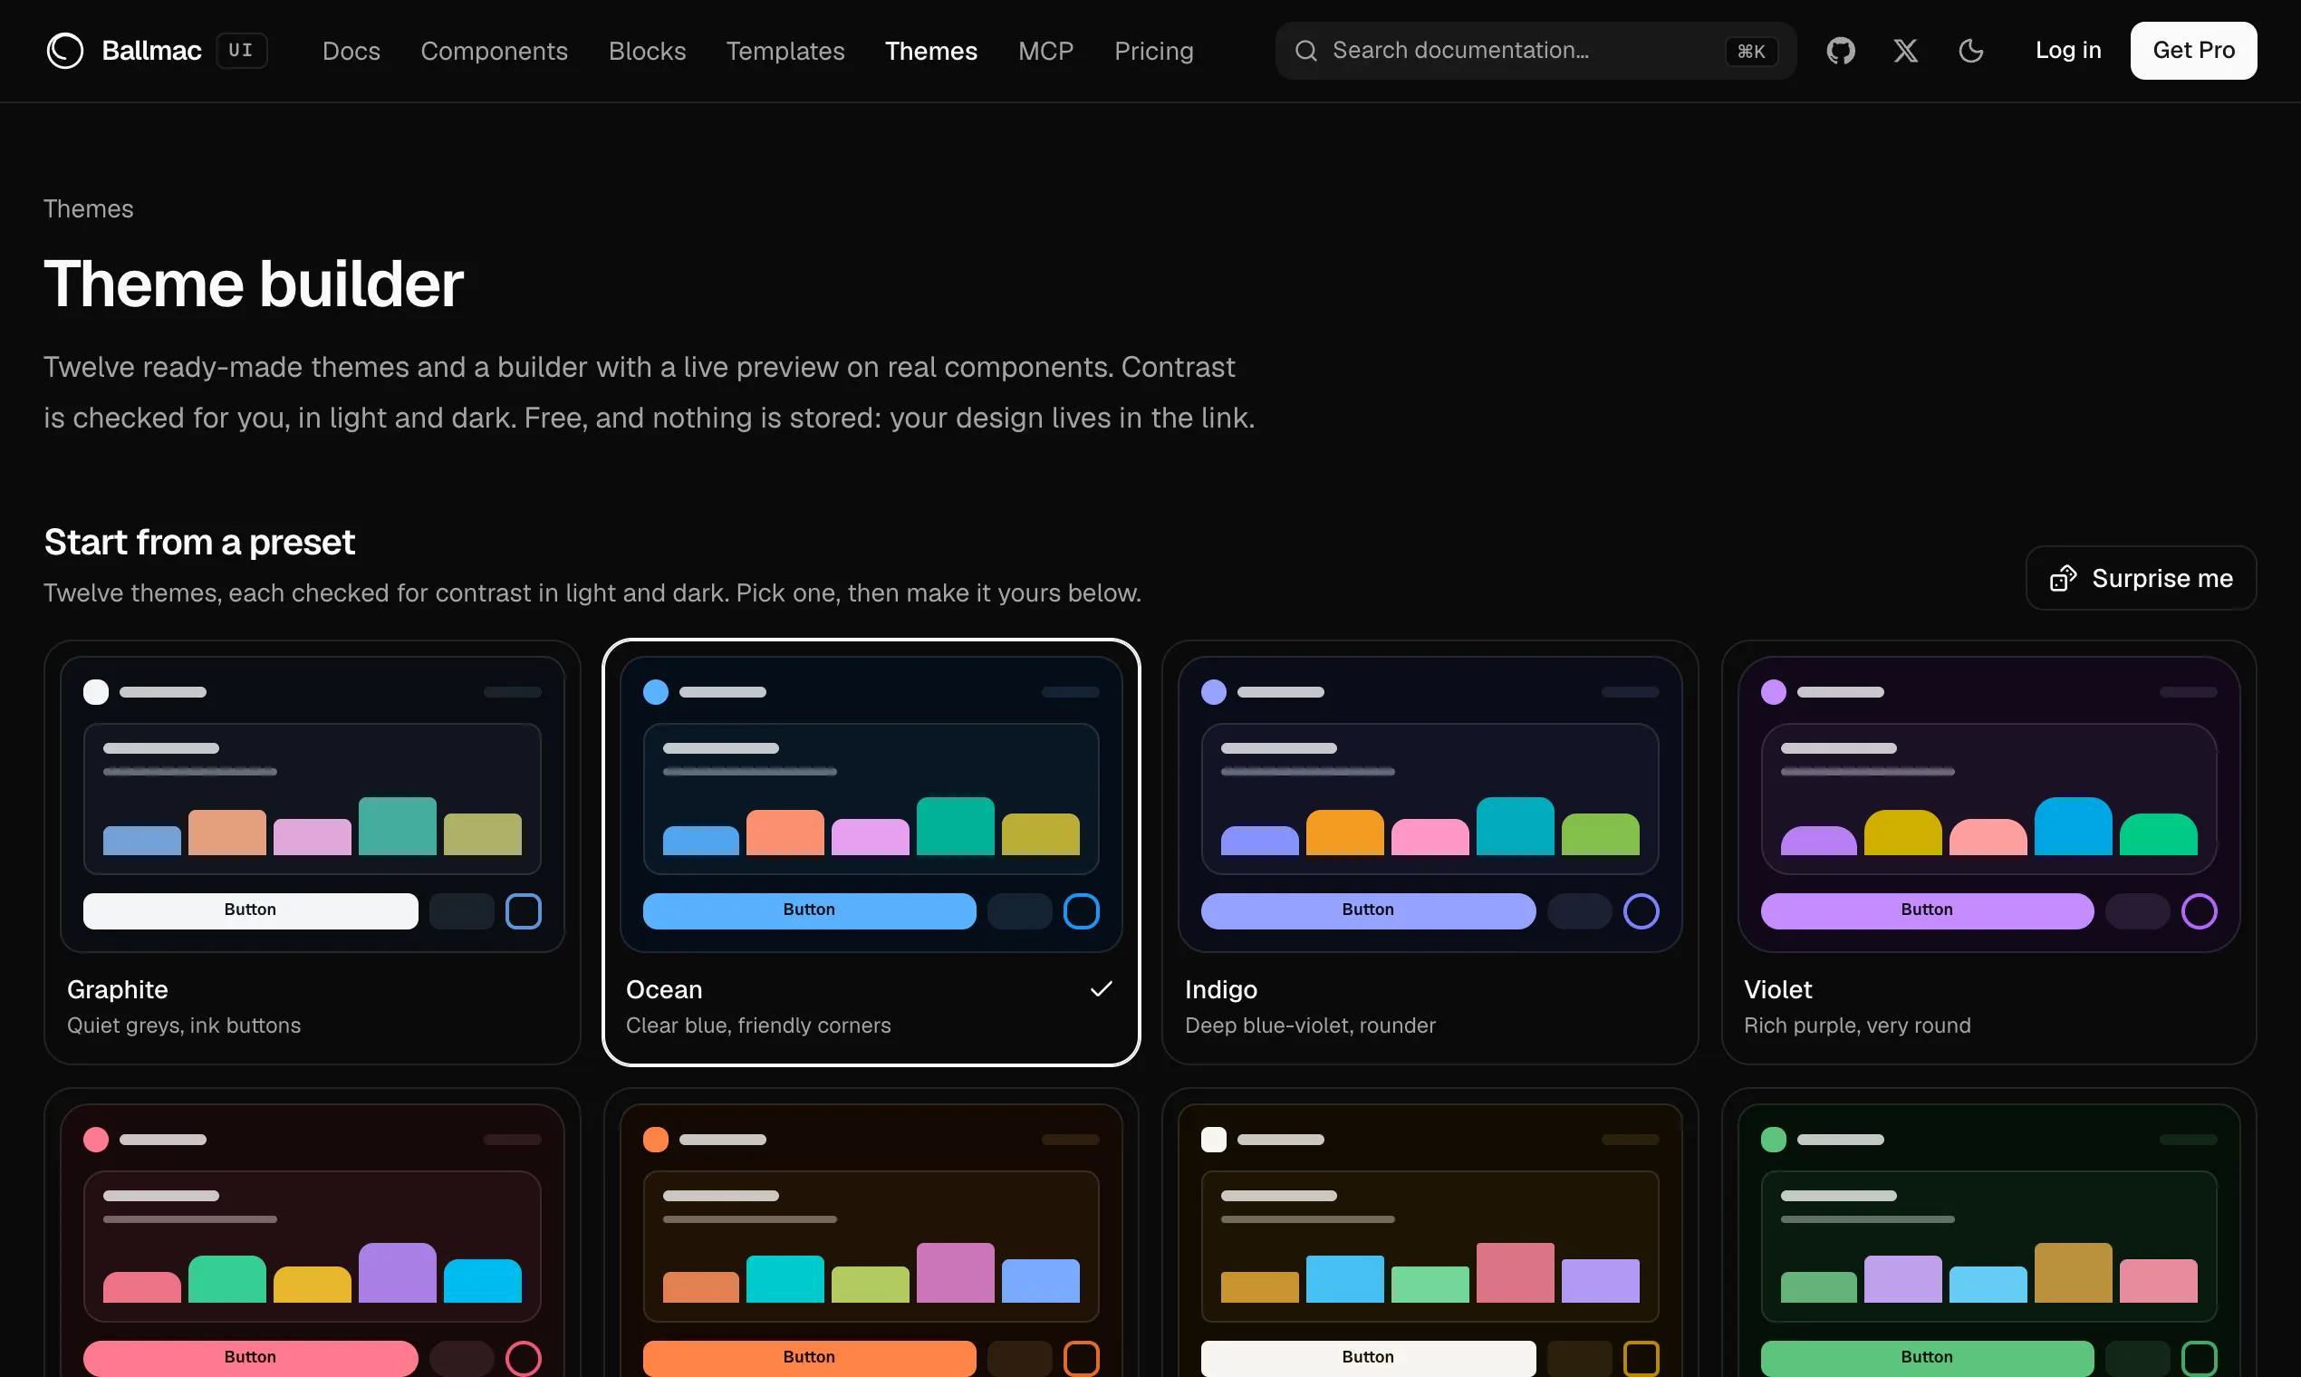The width and height of the screenshot is (2301, 1377).
Task: Click the blue outlined square in Graphite preview
Action: [524, 911]
